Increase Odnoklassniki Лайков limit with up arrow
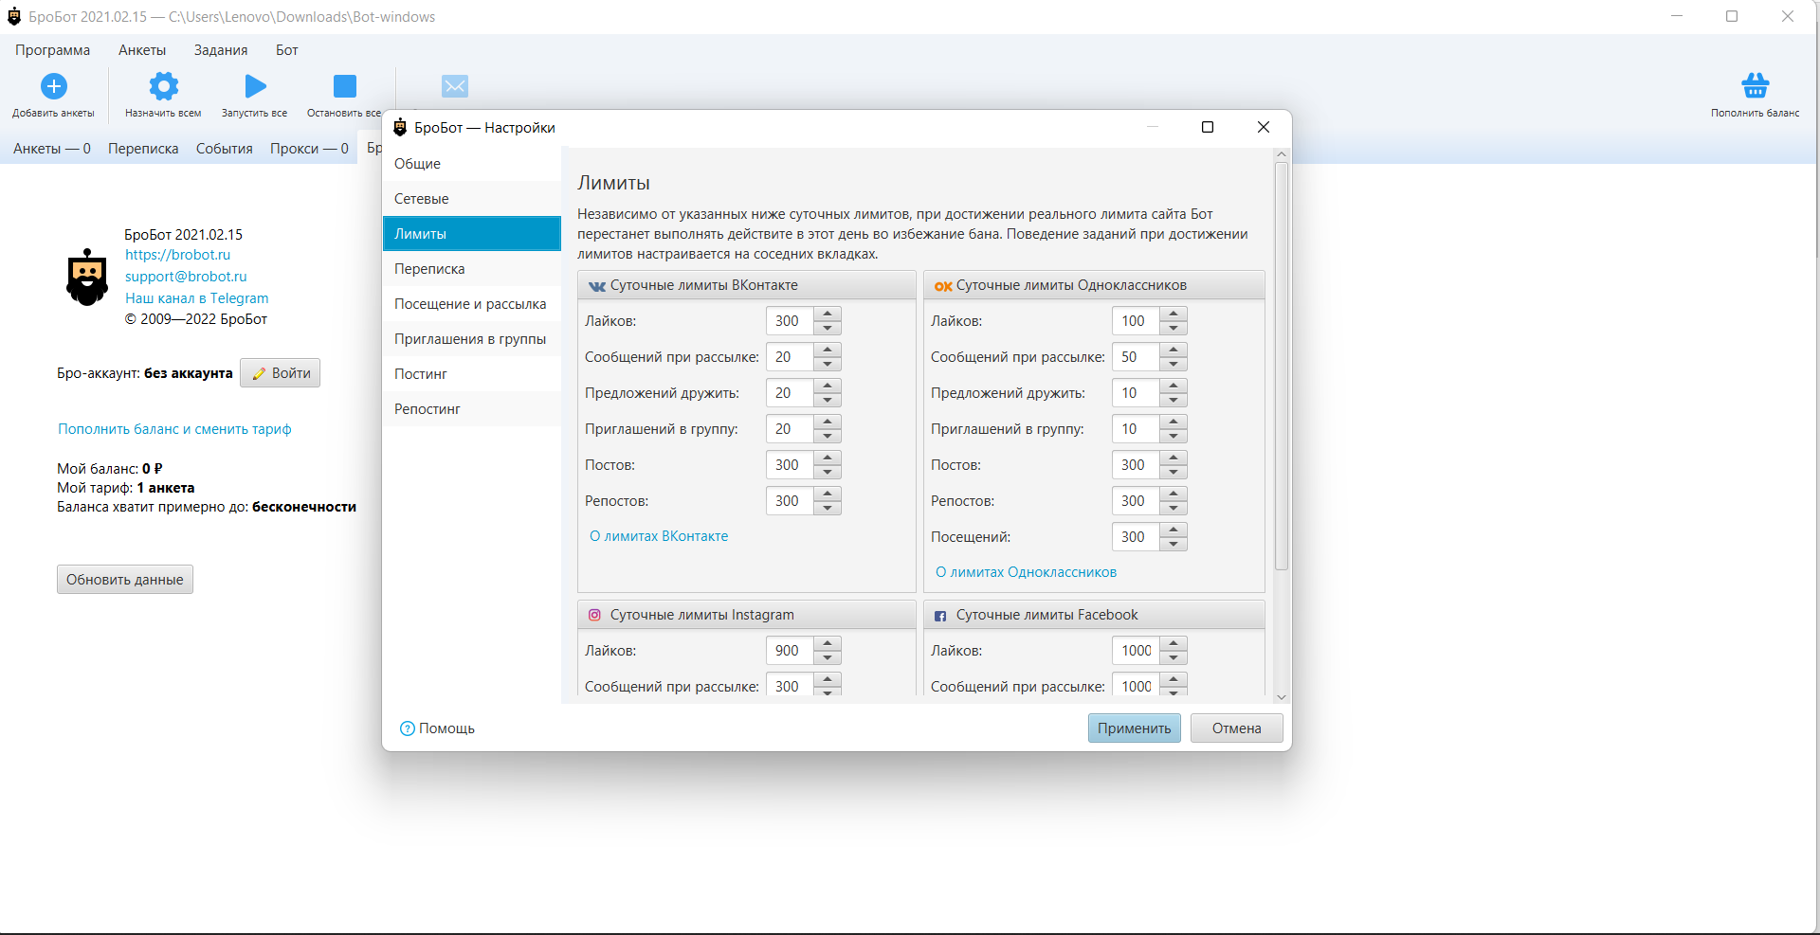 tap(1174, 314)
